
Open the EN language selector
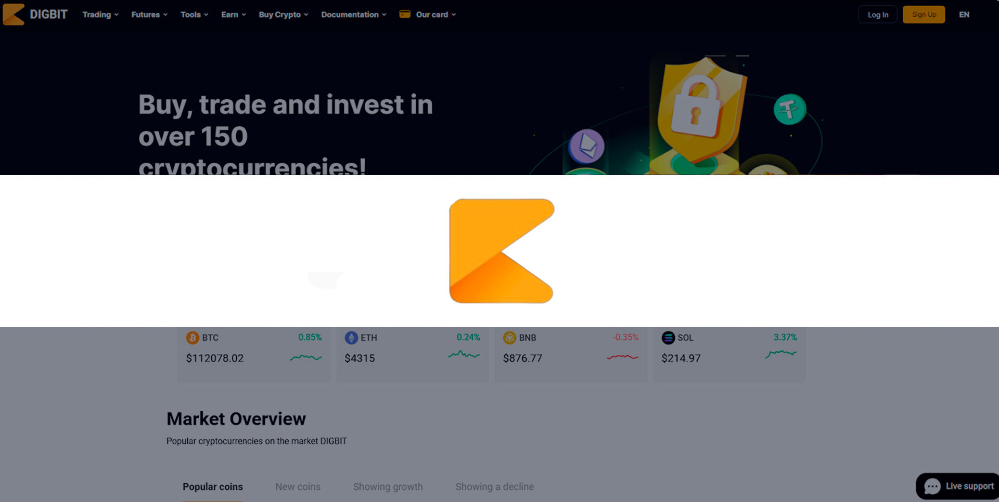click(x=964, y=15)
